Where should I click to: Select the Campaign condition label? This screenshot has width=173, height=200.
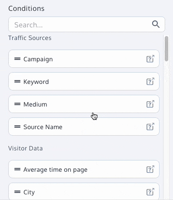(x=38, y=59)
